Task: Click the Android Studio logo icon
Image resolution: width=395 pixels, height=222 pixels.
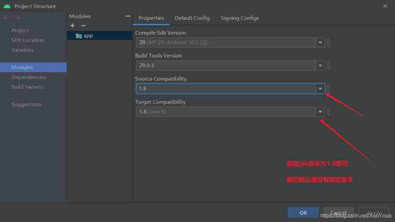Action: pyautogui.click(x=7, y=6)
